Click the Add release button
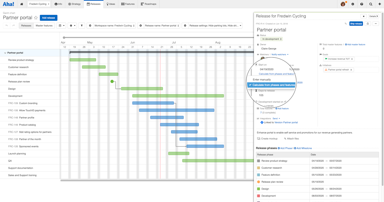384x202 pixels. pyautogui.click(x=49, y=18)
